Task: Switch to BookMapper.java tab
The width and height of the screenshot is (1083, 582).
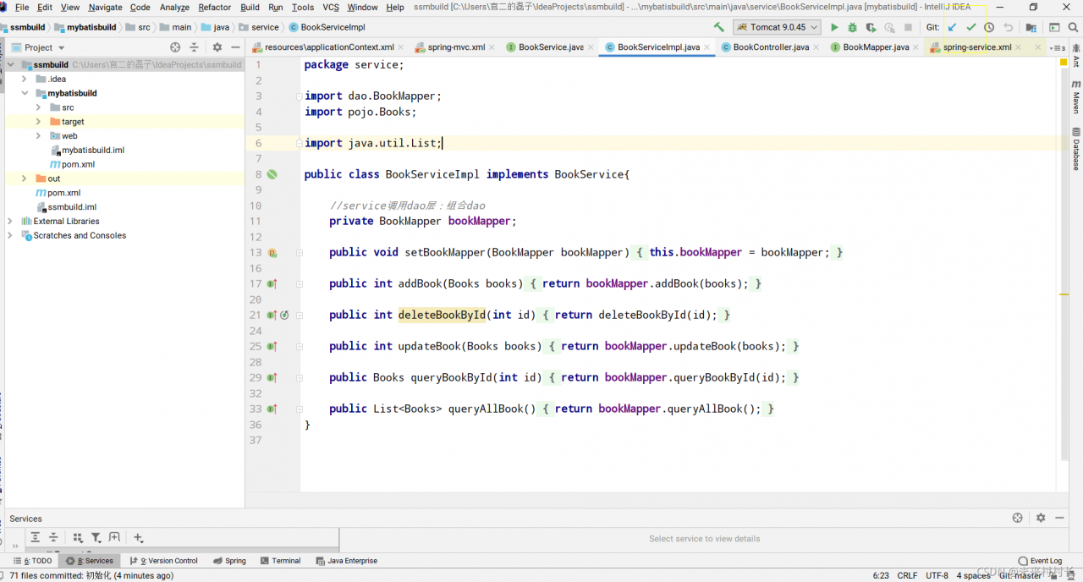Action: click(x=876, y=47)
